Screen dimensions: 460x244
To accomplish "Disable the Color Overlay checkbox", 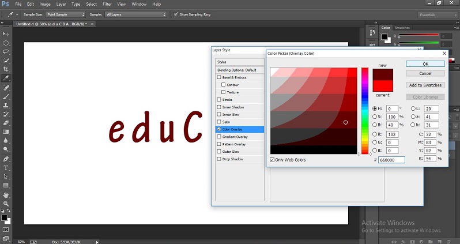I will (219, 129).
